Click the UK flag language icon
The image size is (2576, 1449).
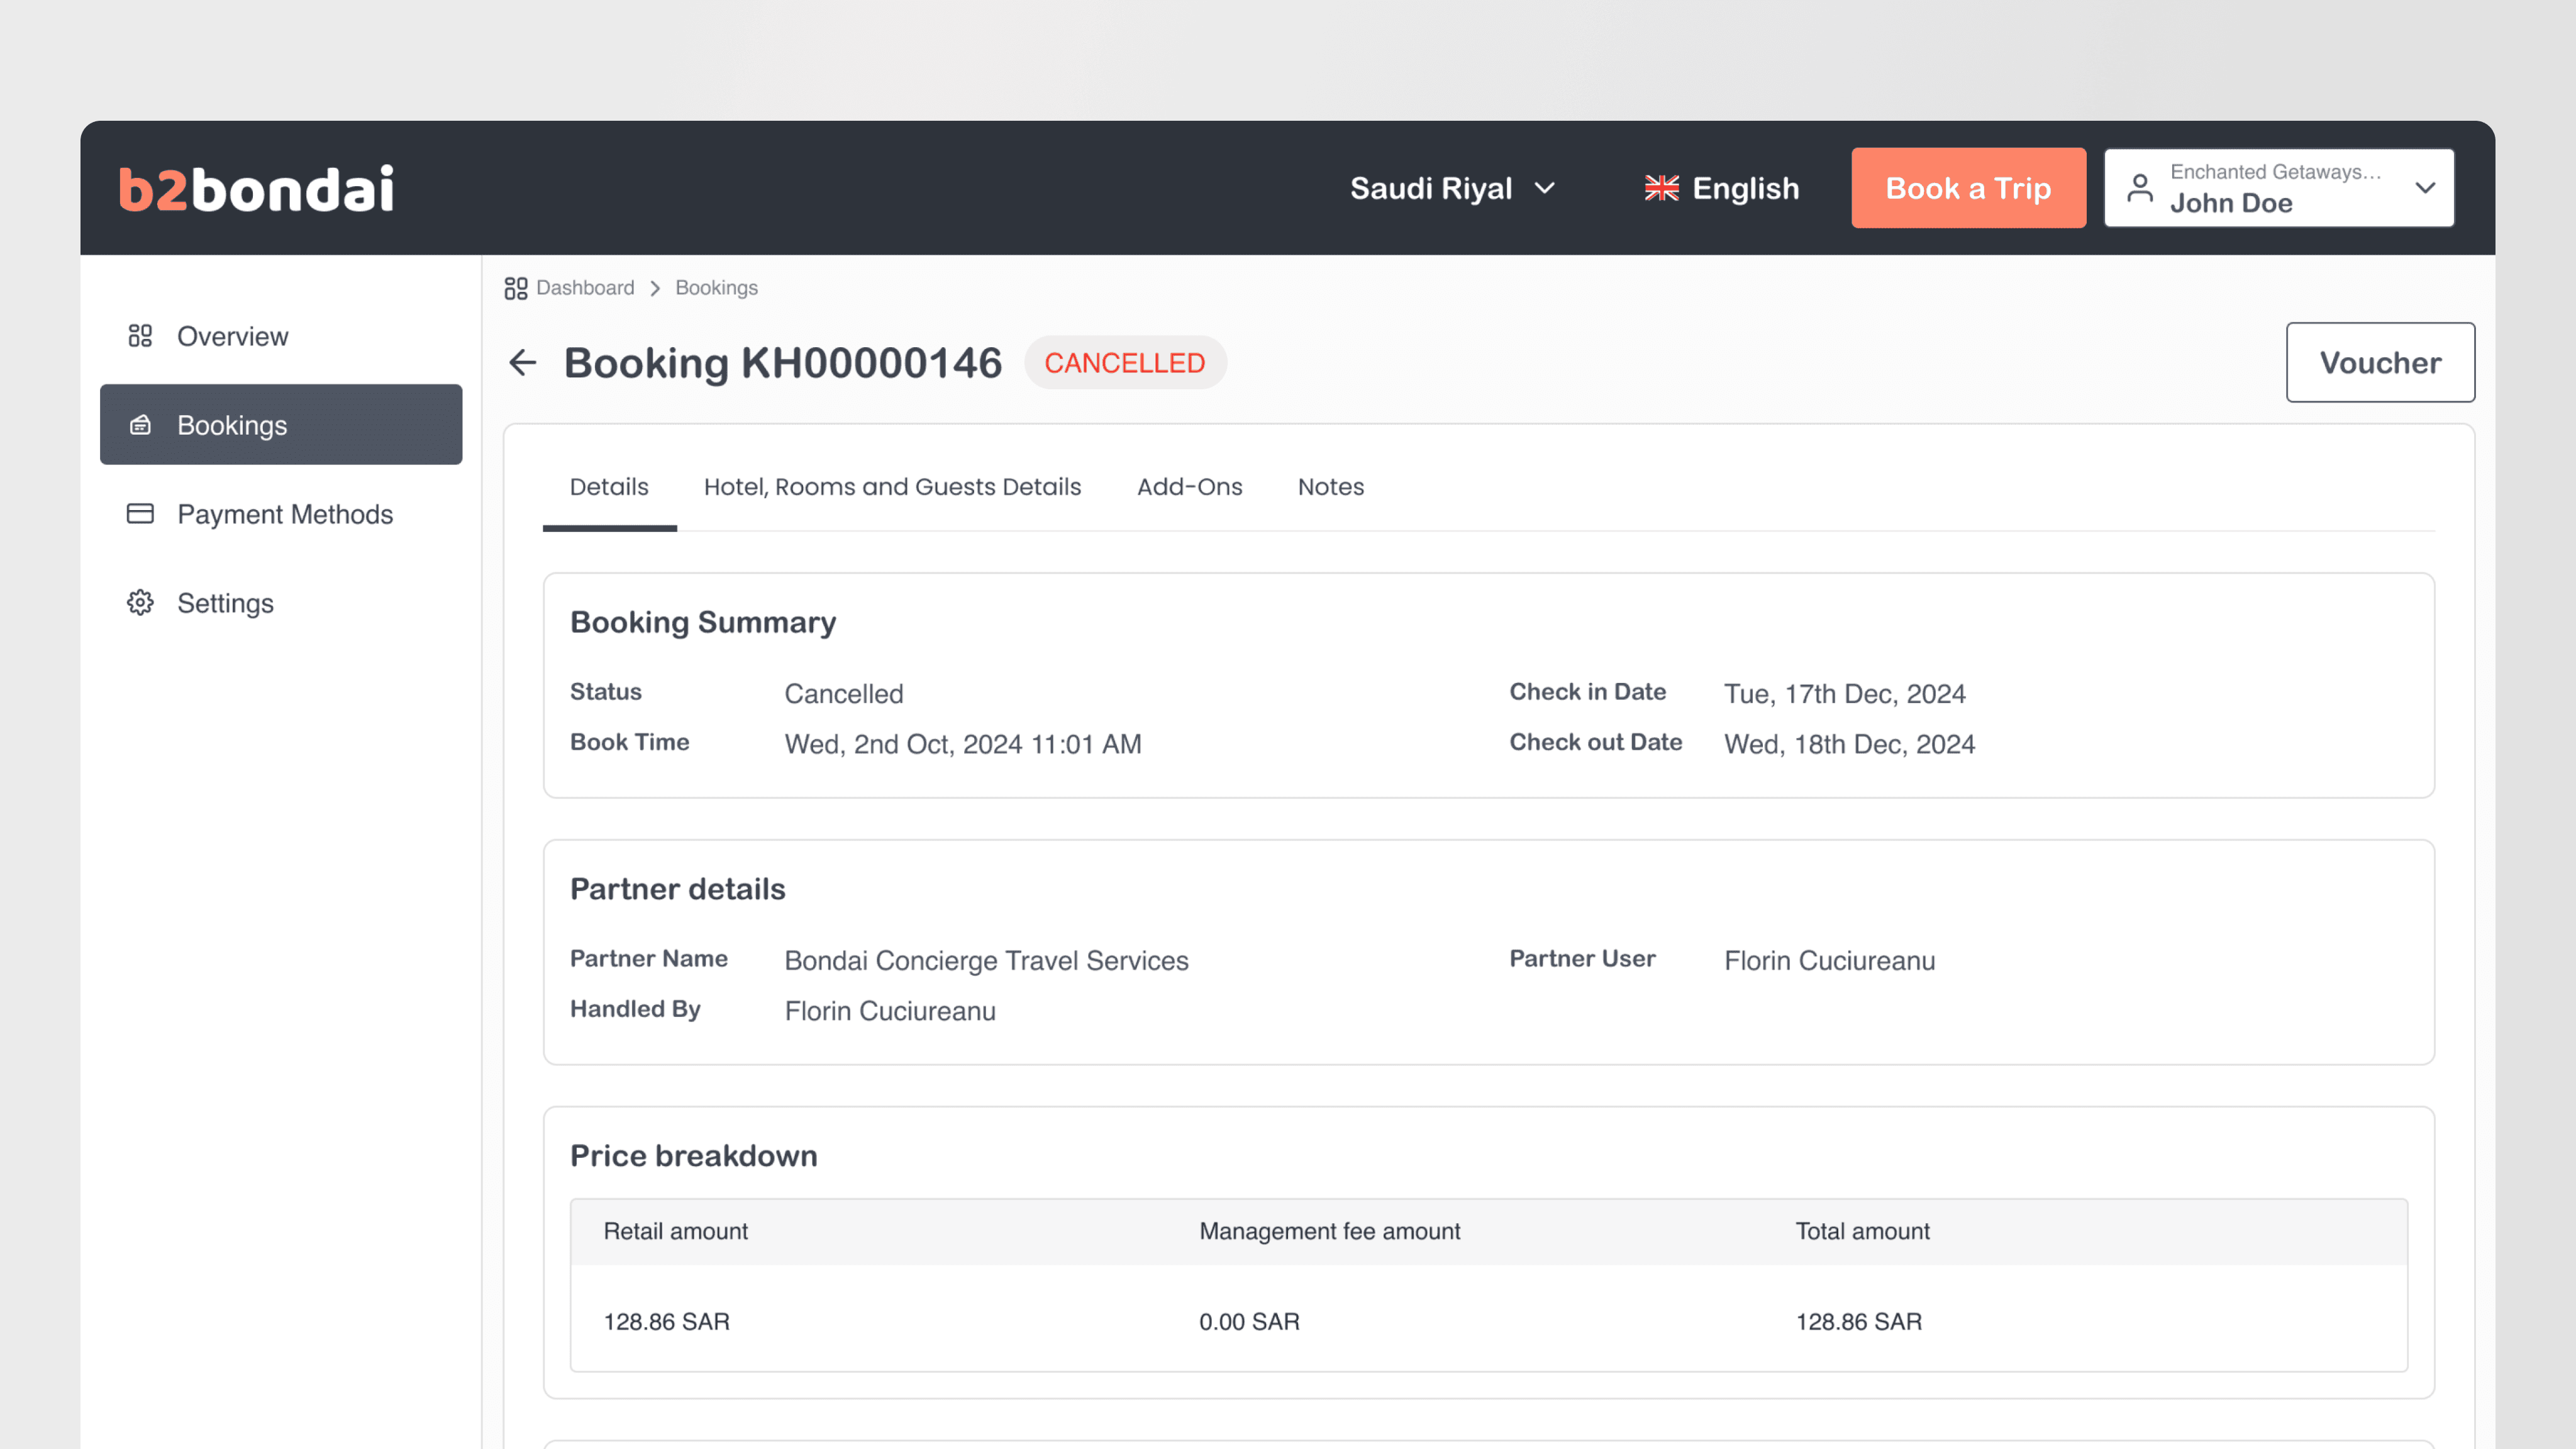coord(1661,188)
